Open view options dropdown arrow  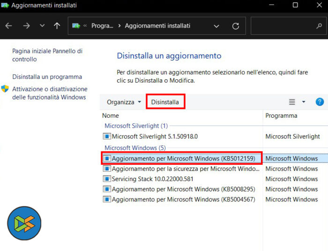tap(304, 102)
